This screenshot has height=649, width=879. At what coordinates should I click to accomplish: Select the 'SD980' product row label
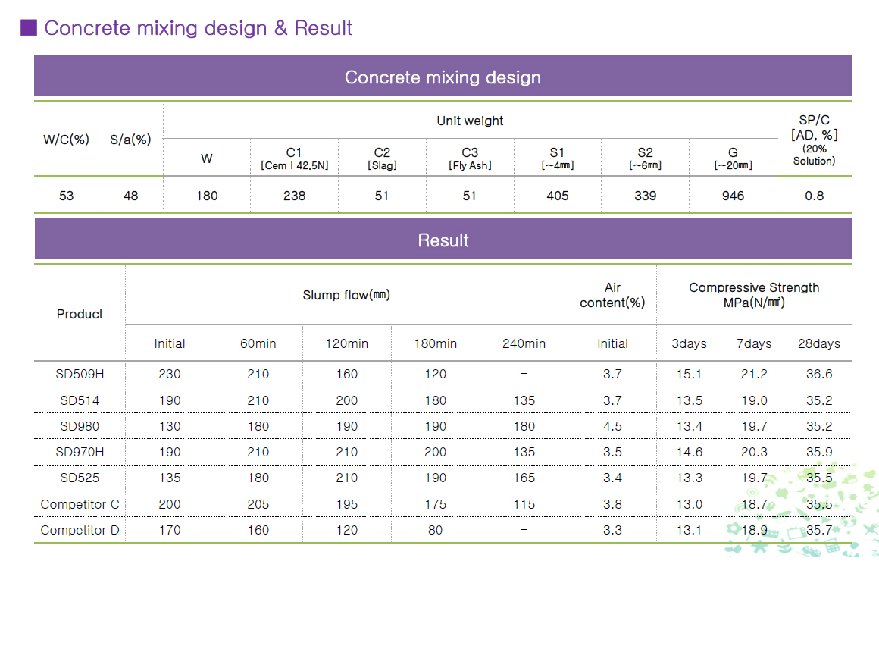tap(80, 426)
